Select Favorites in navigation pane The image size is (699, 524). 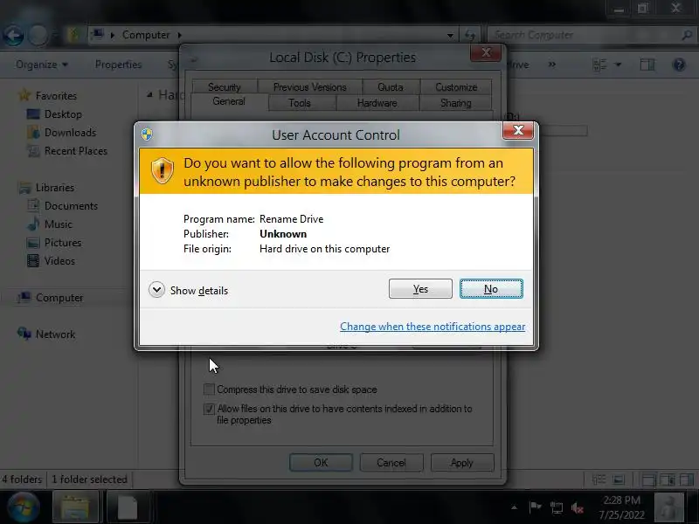(56, 96)
